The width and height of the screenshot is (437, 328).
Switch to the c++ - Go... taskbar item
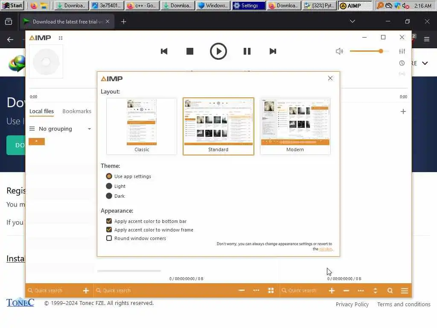[x=143, y=6]
